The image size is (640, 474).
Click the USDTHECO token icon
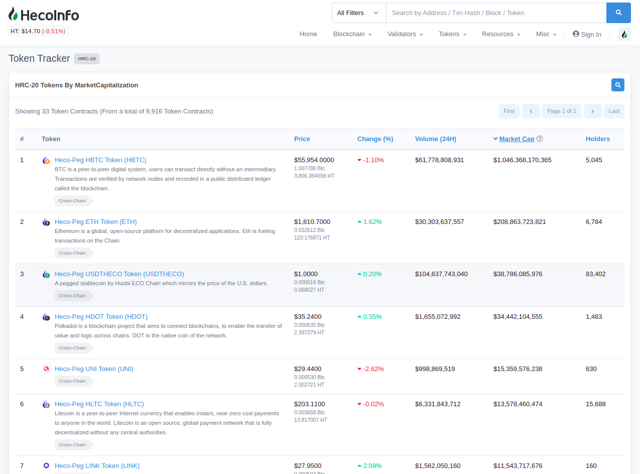[46, 274]
